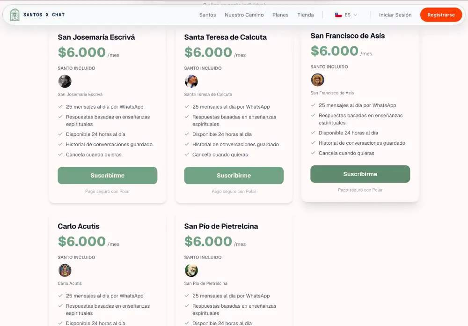Select Santa Teresa de Calcuta avatar

point(191,81)
